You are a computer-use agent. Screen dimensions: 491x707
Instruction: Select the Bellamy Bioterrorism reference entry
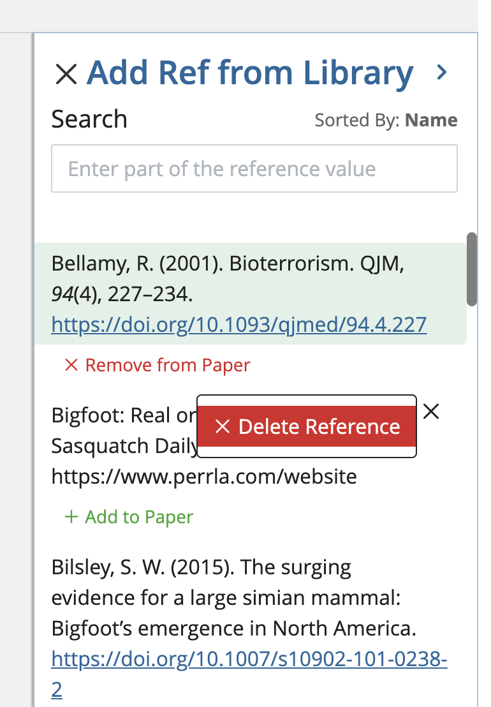click(x=226, y=279)
